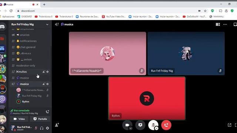Reload the discord.com page

click(x=11, y=11)
